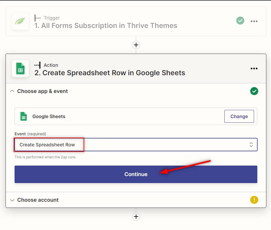The width and height of the screenshot is (271, 230).
Task: Collapse the Choose app & event section
Action: coord(12,91)
